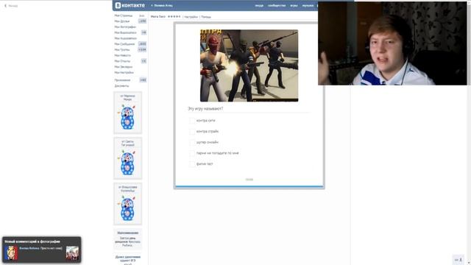Click the sender name above the first gift

(x=127, y=97)
